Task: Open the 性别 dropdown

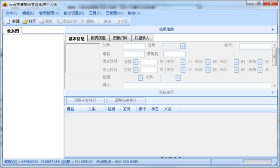Action: (x=140, y=78)
